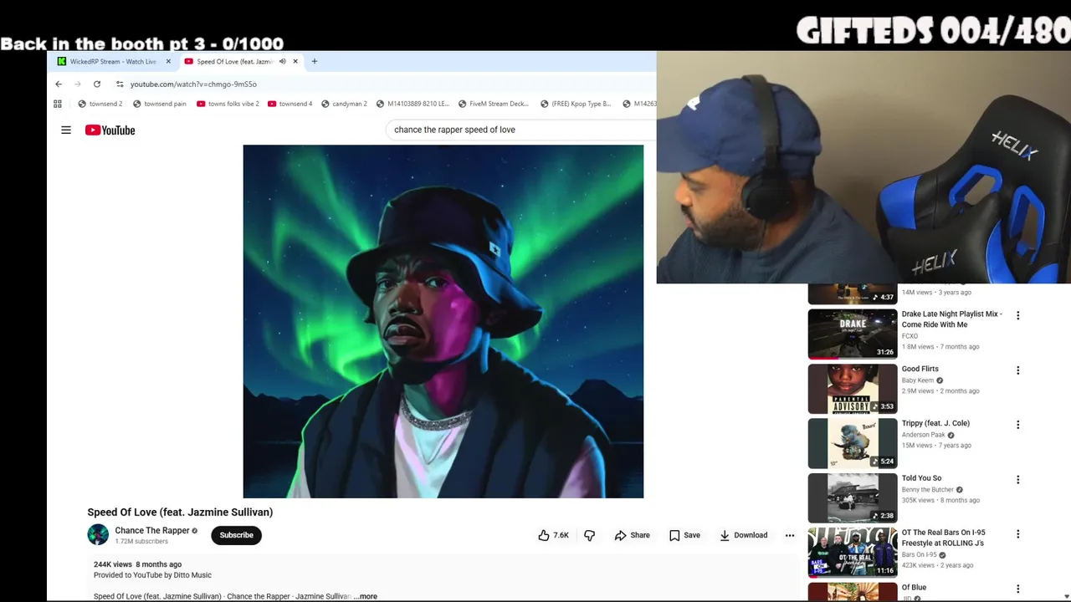Click the browser back arrow

[59, 84]
